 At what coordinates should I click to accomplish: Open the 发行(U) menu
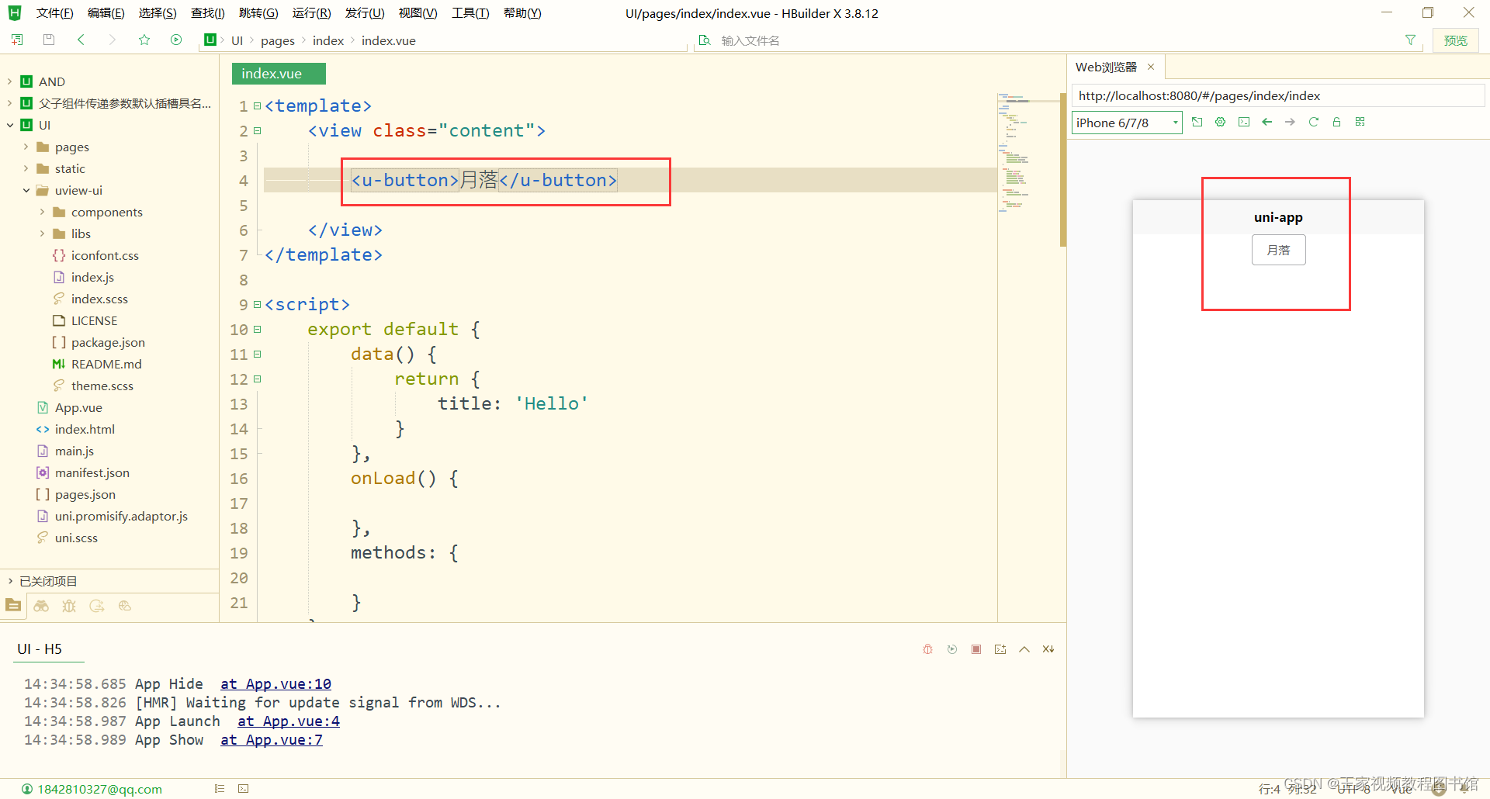tap(365, 13)
